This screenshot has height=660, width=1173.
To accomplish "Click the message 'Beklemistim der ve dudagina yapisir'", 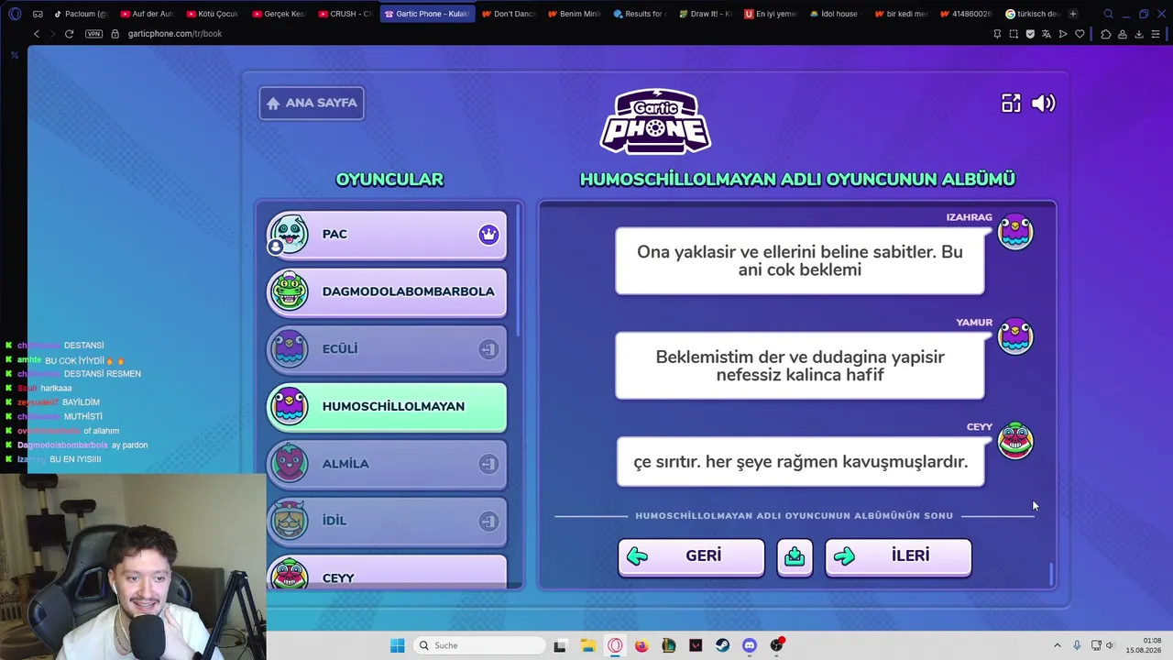I will point(800,366).
